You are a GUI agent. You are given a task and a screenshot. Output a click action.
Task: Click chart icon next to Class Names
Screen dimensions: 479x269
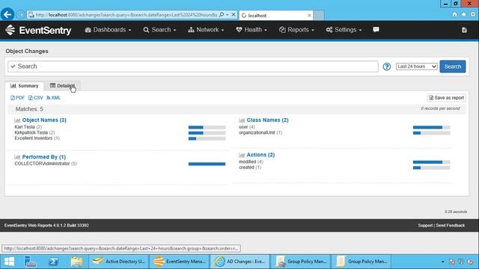pos(242,120)
